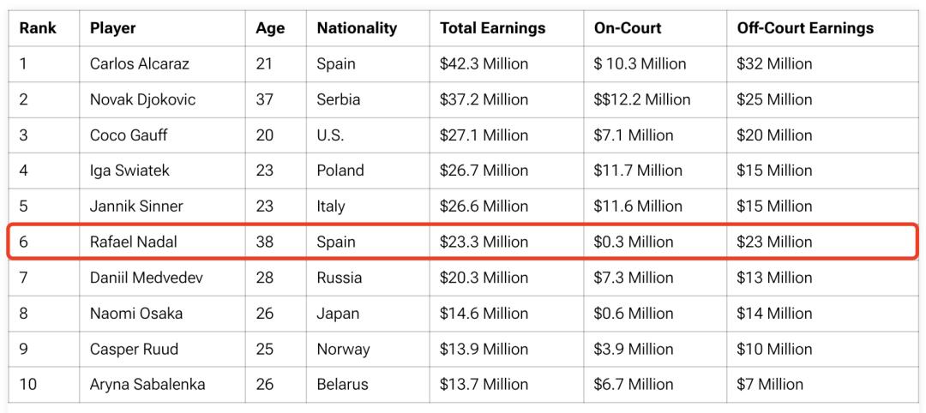
Task: Click Sabalenka's $7 Million off-court cell
Action: pyautogui.click(x=770, y=385)
